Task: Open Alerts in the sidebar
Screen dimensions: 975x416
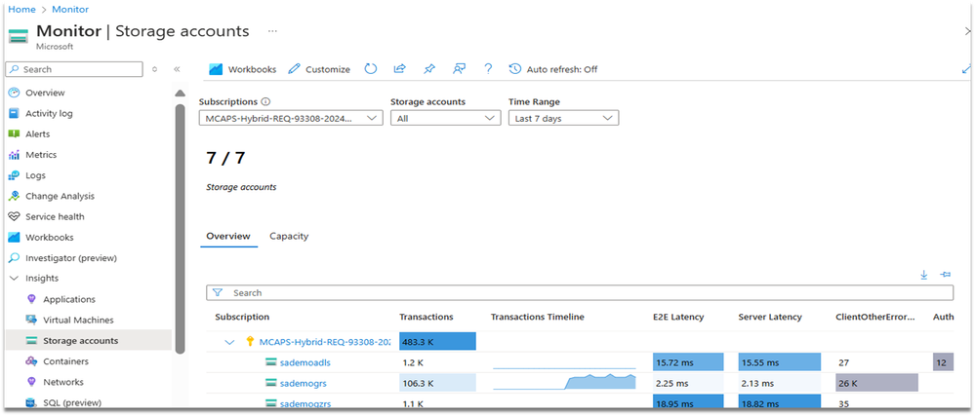Action: pos(37,134)
